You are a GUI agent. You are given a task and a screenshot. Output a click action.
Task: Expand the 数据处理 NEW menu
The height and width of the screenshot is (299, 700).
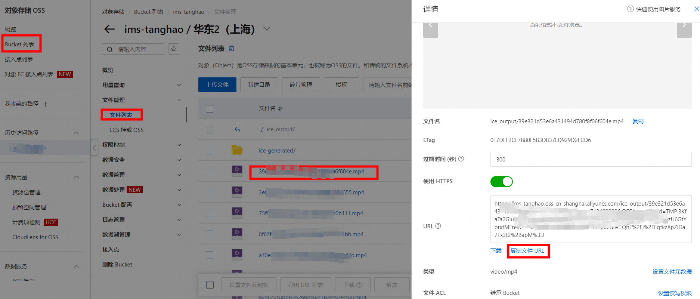(179, 190)
